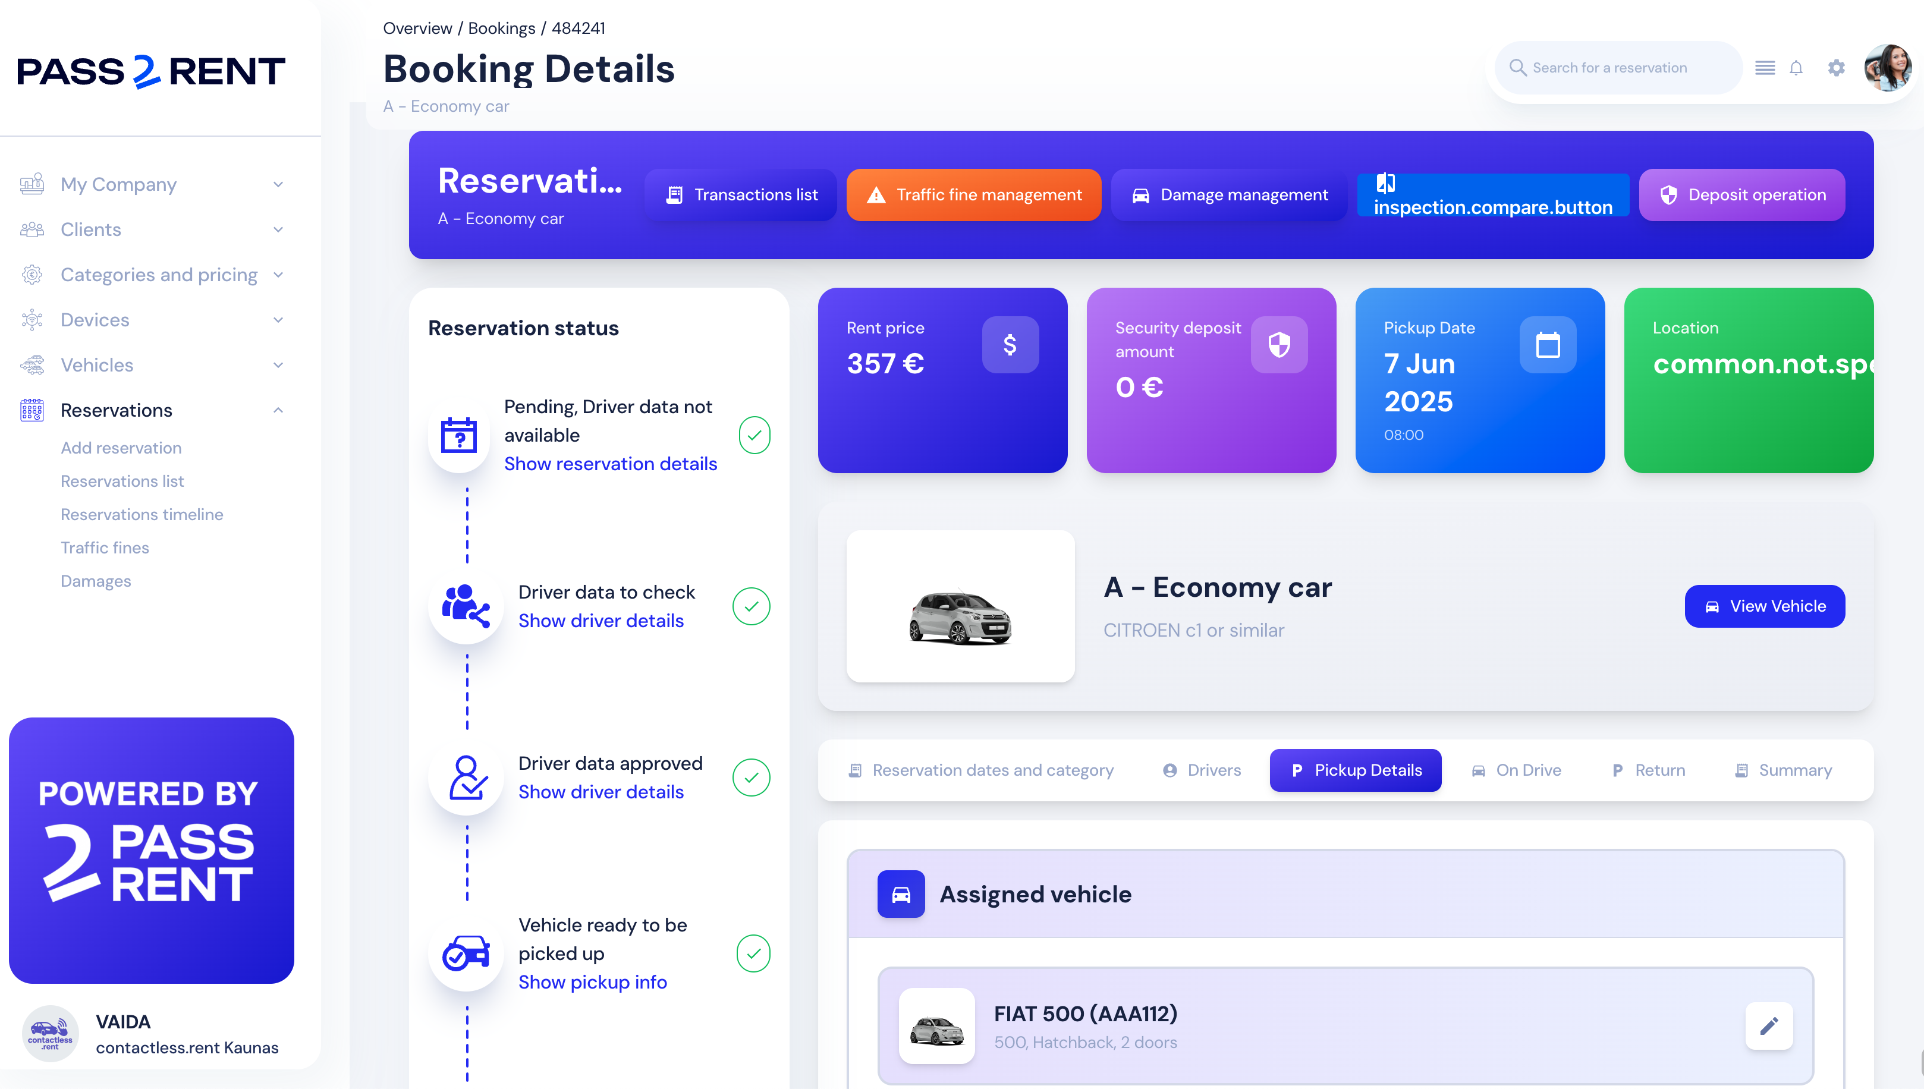Click checkmark circle beside Driver data to check
Screen dimensions: 1924x1089
tap(751, 606)
